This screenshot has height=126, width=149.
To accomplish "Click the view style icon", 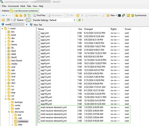I will (9, 20).
